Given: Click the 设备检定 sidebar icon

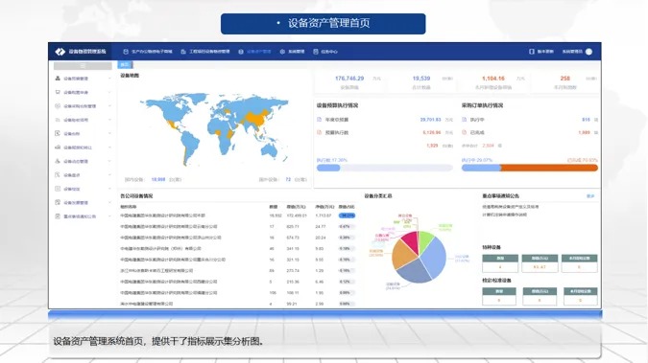Looking at the screenshot, I should 58,189.
